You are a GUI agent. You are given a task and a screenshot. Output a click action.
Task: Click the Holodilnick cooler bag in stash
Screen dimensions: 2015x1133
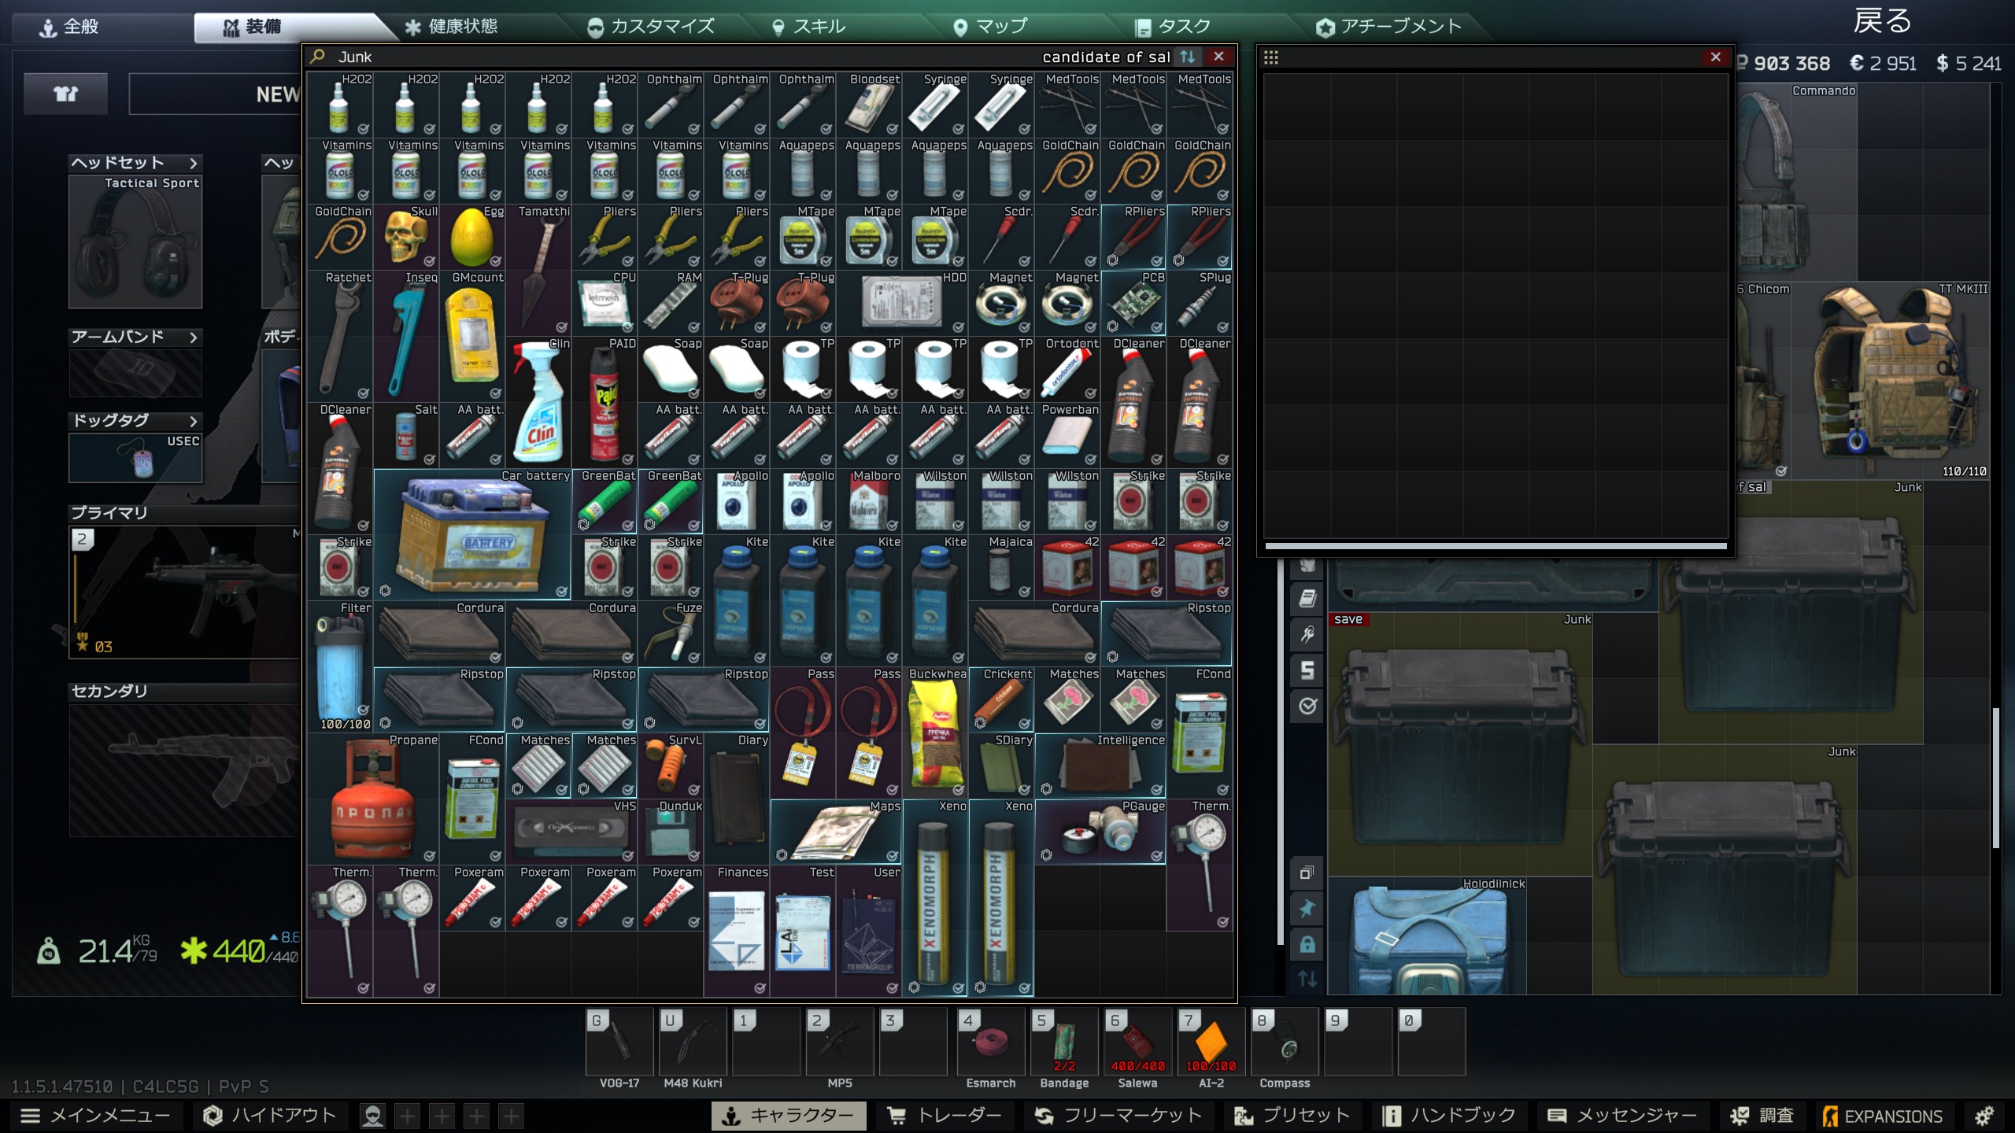pyautogui.click(x=1427, y=936)
